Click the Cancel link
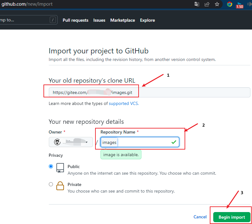This screenshot has width=252, height=224. pos(200,217)
